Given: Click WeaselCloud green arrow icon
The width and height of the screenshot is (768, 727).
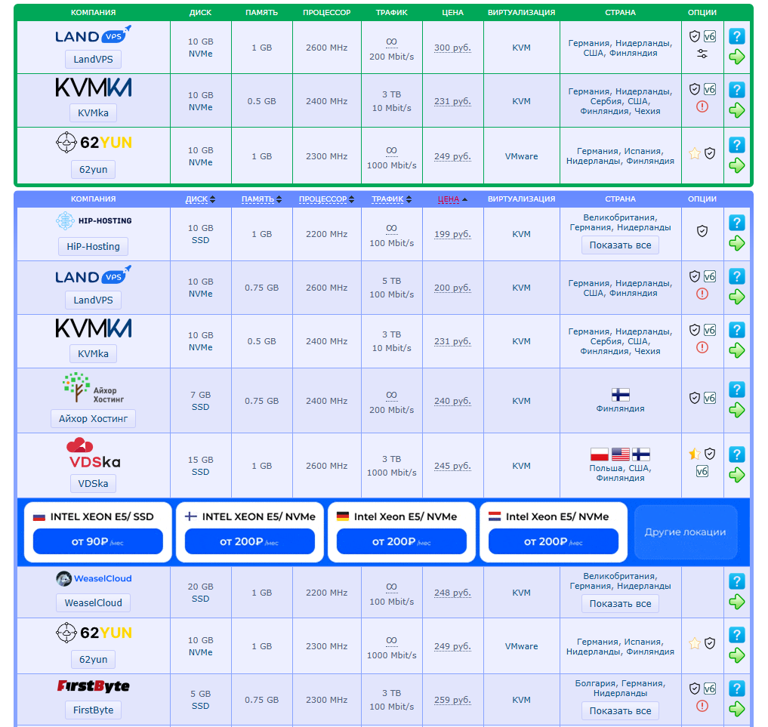Looking at the screenshot, I should [736, 602].
